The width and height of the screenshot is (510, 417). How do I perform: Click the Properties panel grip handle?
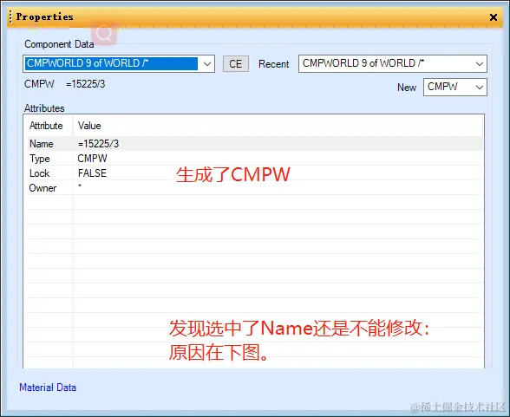pyautogui.click(x=10, y=16)
